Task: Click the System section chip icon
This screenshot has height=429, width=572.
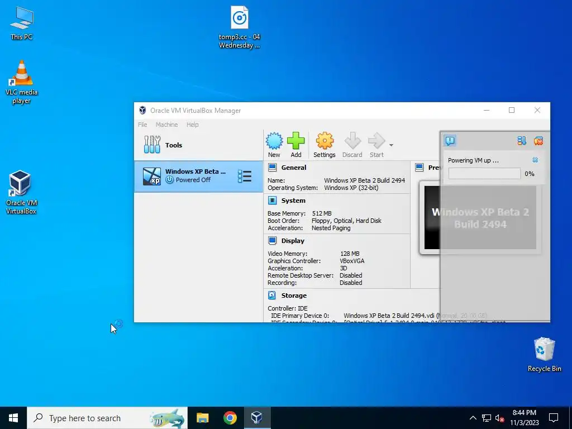Action: pos(272,201)
